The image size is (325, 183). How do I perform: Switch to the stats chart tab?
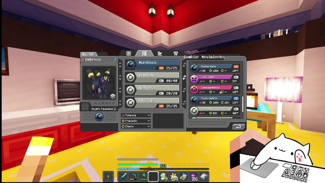click(x=160, y=53)
